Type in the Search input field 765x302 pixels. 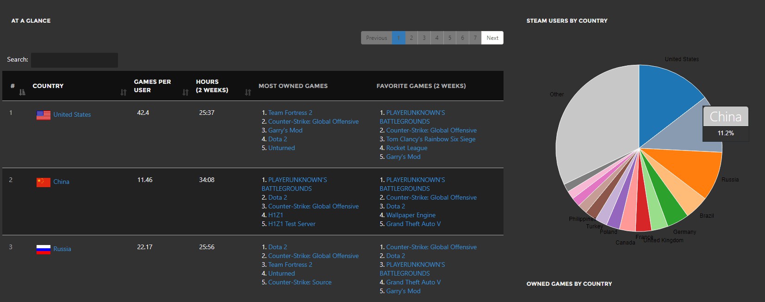(x=74, y=60)
